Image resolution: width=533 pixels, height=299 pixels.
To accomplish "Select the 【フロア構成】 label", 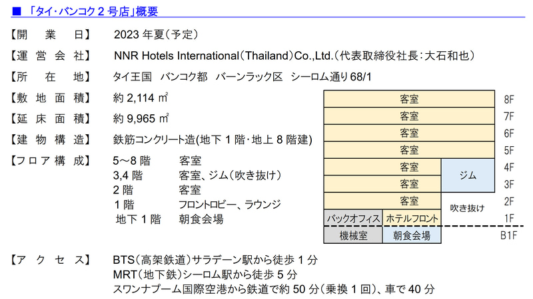I will coord(51,161).
